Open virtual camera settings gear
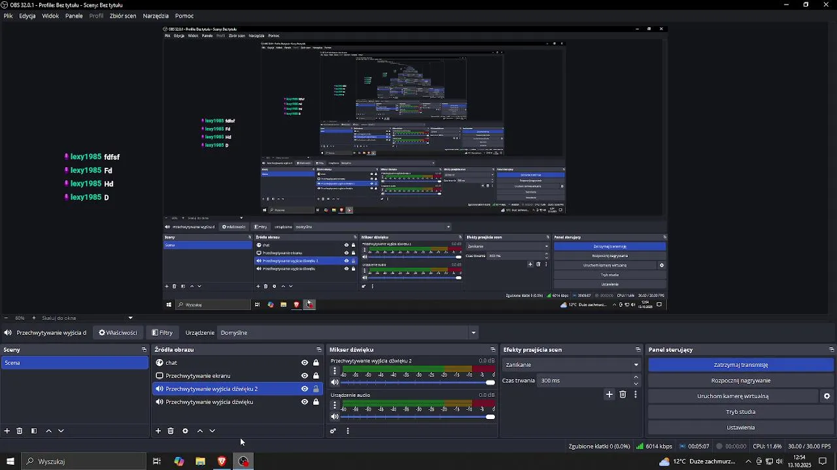The height and width of the screenshot is (470, 837). 827,396
